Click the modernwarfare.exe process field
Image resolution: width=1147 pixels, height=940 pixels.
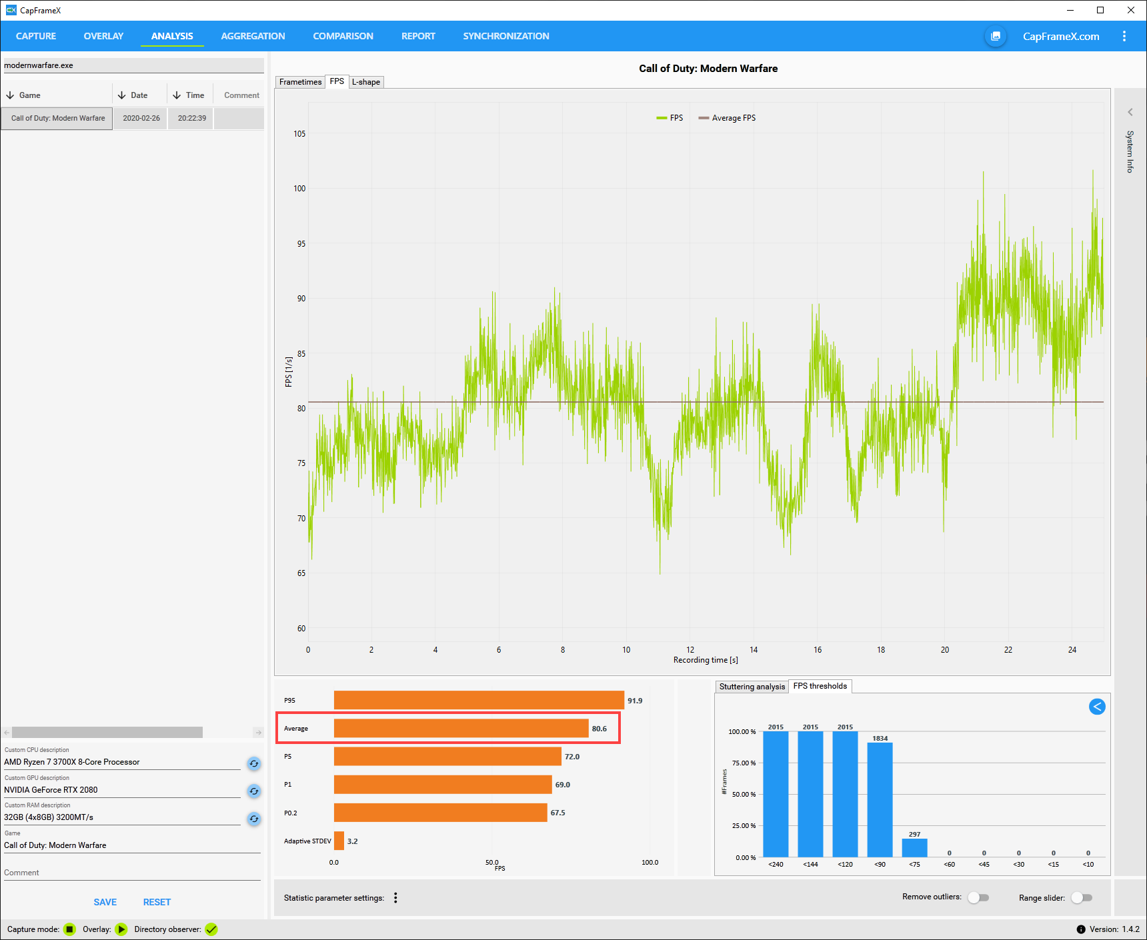133,65
